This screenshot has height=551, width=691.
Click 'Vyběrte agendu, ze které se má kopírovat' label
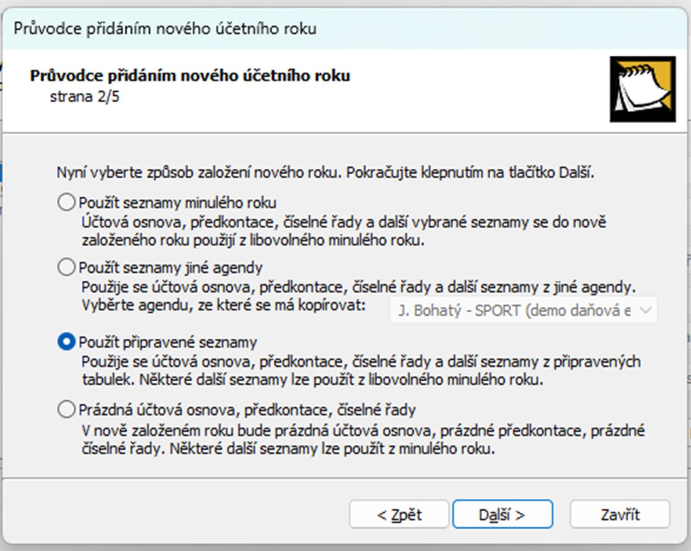pyautogui.click(x=223, y=305)
